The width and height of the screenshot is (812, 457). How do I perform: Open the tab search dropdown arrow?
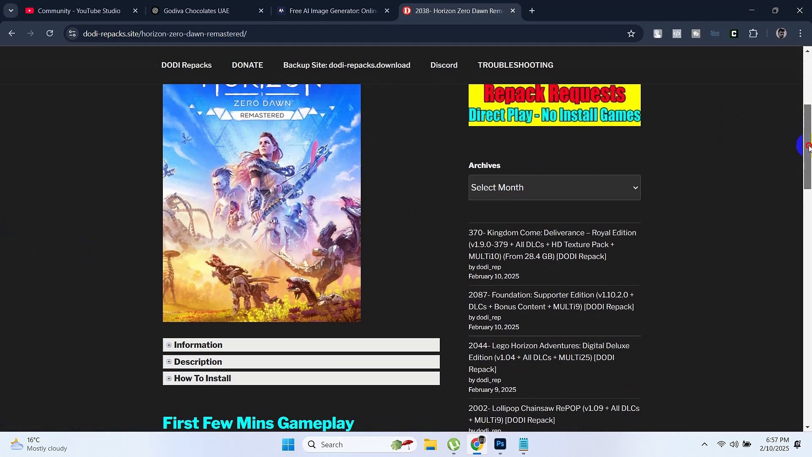click(x=11, y=11)
